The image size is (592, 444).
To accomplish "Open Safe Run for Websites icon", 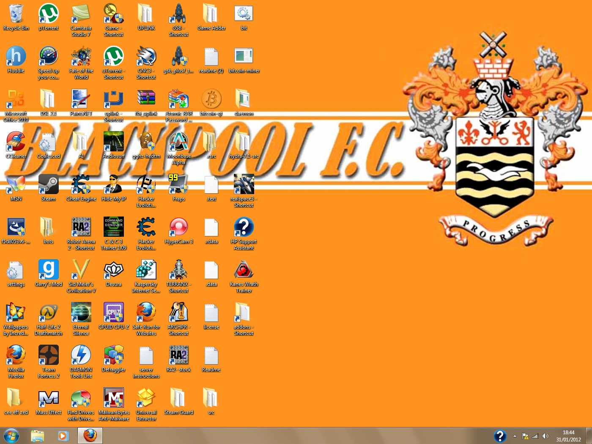I will [146, 319].
